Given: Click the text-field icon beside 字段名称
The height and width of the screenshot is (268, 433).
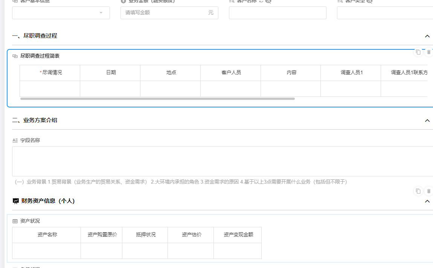Looking at the screenshot, I should (x=15, y=141).
